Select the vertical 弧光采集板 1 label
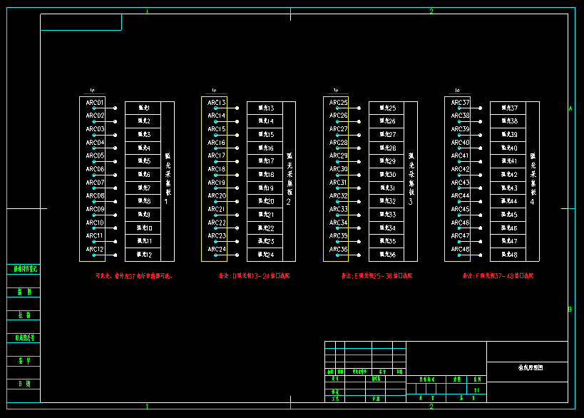The height and width of the screenshot is (418, 584). [168, 178]
